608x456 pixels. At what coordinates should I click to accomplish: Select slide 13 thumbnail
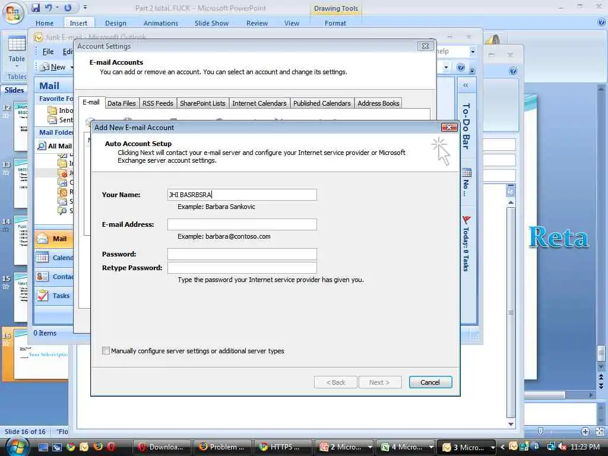(21, 183)
